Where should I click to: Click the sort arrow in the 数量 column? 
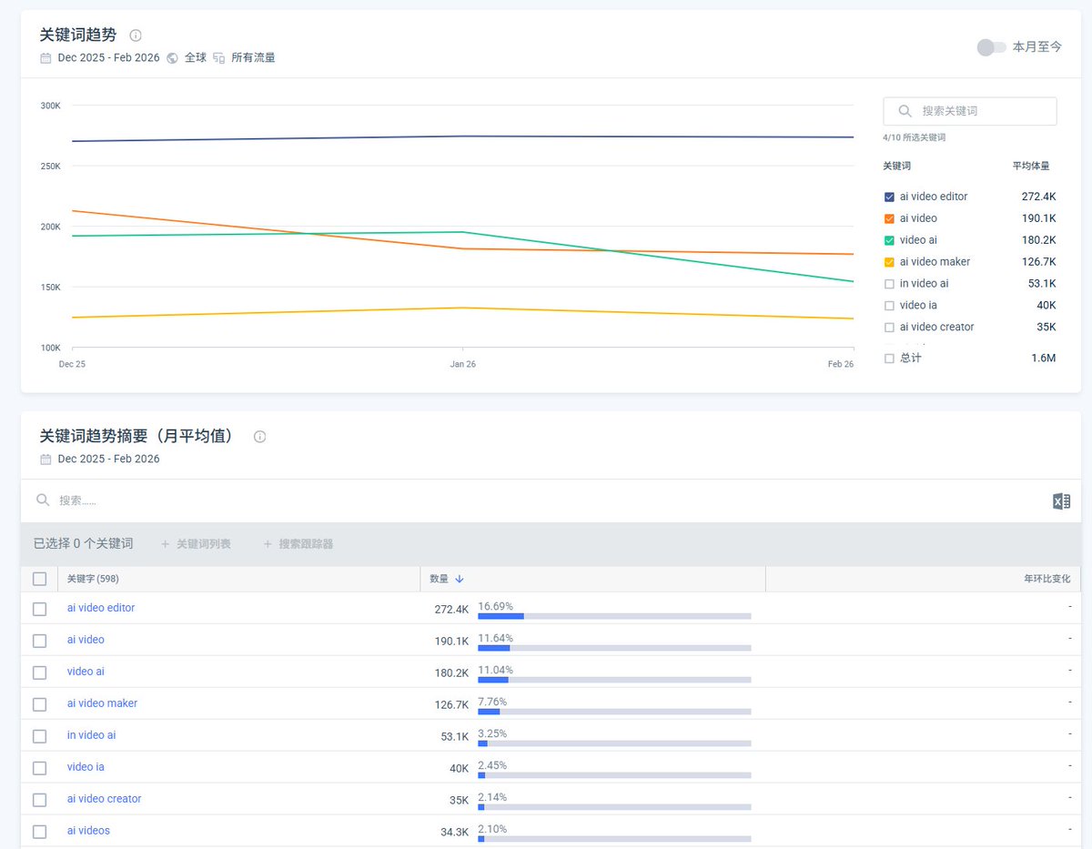(460, 579)
